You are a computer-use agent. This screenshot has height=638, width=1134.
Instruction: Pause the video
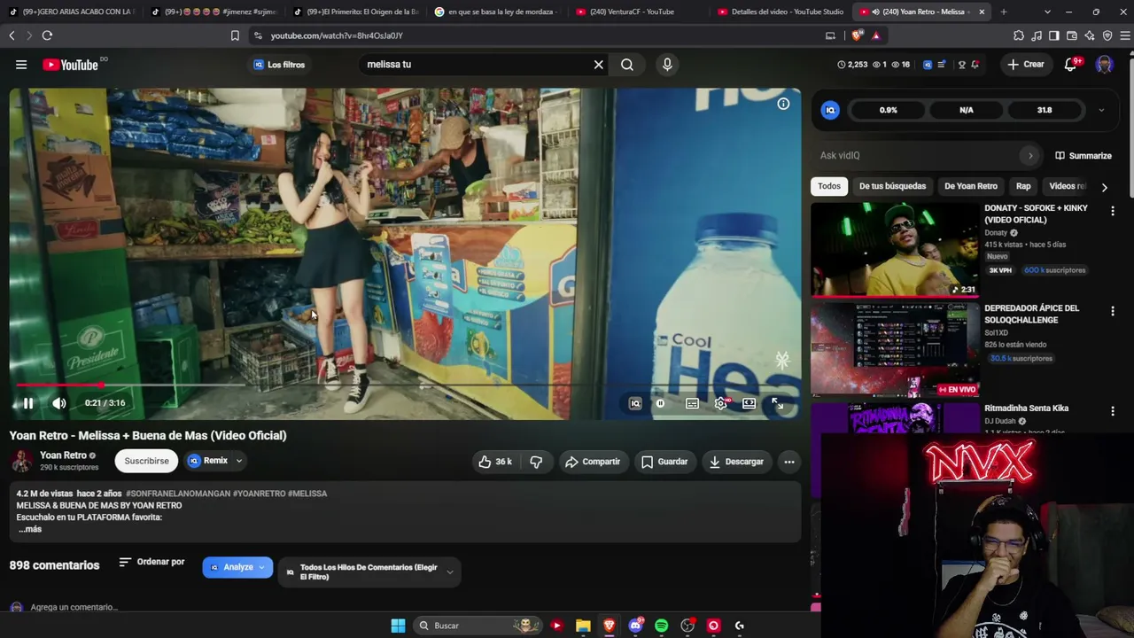pos(28,403)
